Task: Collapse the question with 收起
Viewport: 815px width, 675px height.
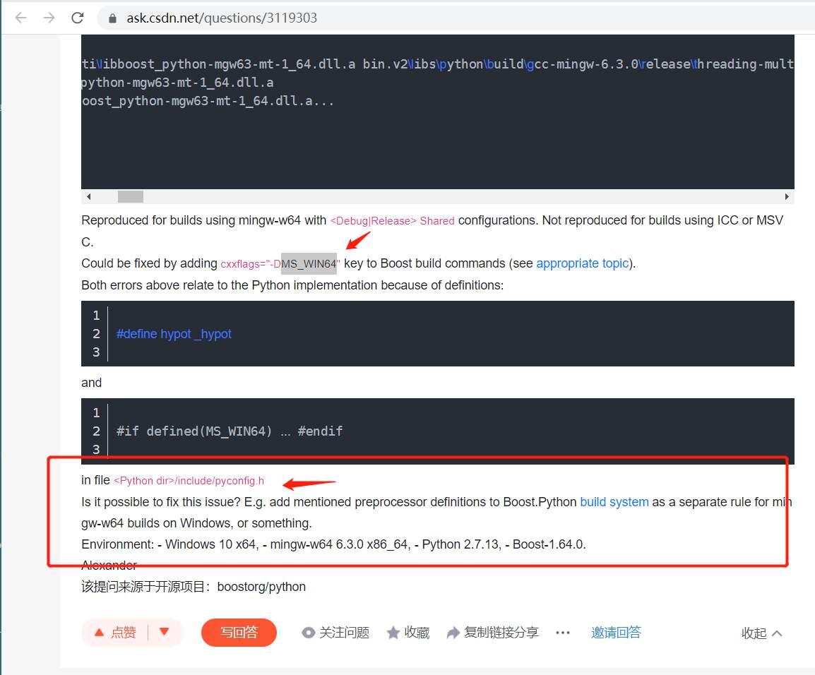Action: click(761, 633)
